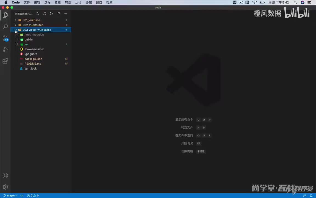Open the 选择 menu
This screenshot has width=316, height=198.
click(x=47, y=2)
